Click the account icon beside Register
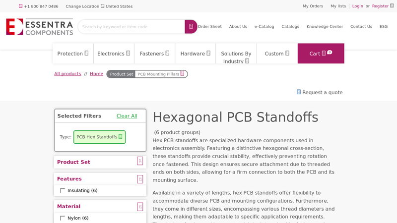Viewport: 397px width, 223px height. pyautogui.click(x=392, y=6)
